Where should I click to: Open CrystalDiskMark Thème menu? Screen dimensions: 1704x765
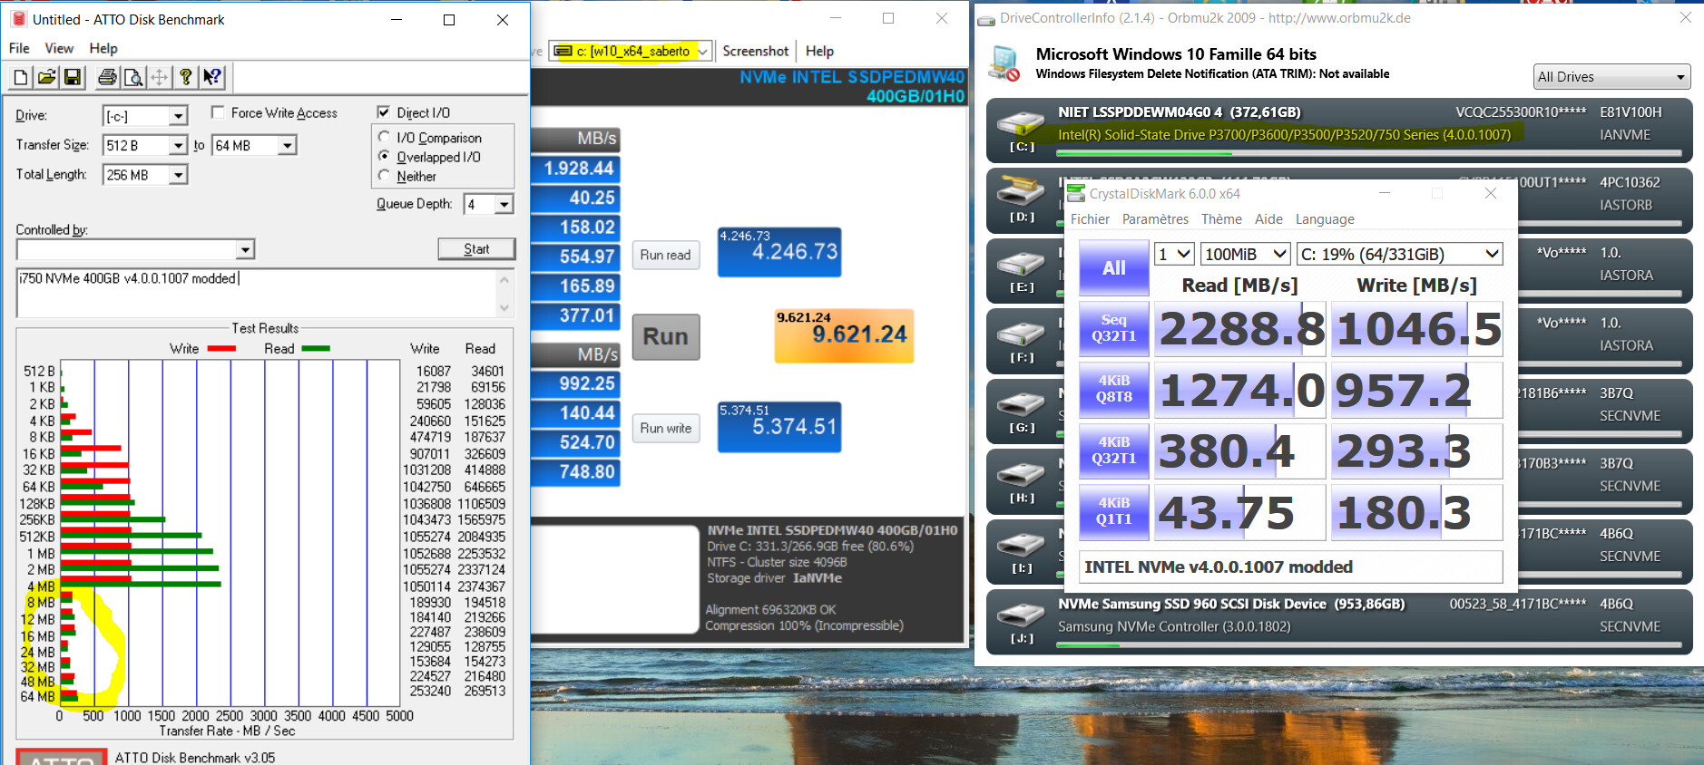coord(1221,219)
